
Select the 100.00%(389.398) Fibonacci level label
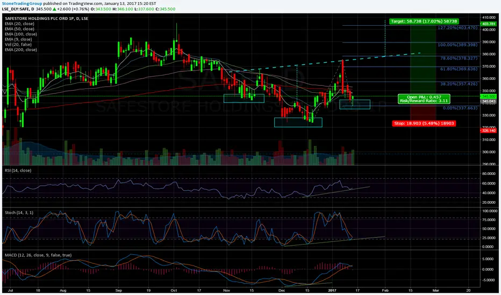(x=457, y=45)
